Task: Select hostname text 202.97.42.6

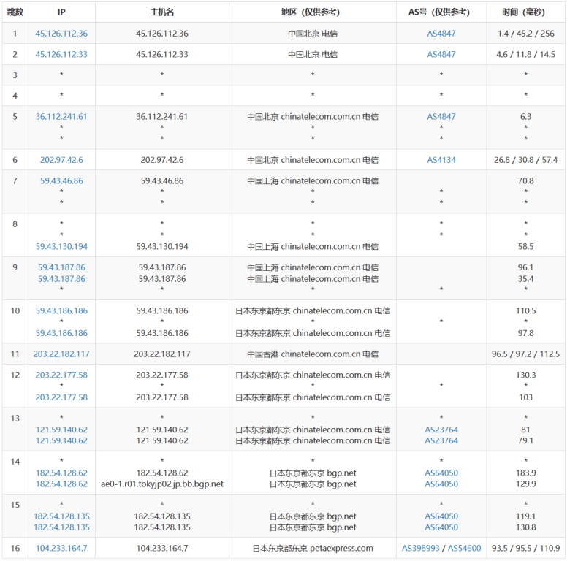Action: [x=162, y=160]
